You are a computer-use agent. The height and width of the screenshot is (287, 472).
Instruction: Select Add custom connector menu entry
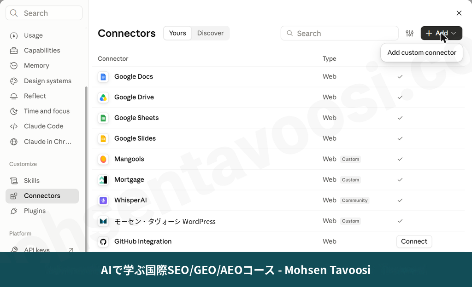[x=422, y=52]
